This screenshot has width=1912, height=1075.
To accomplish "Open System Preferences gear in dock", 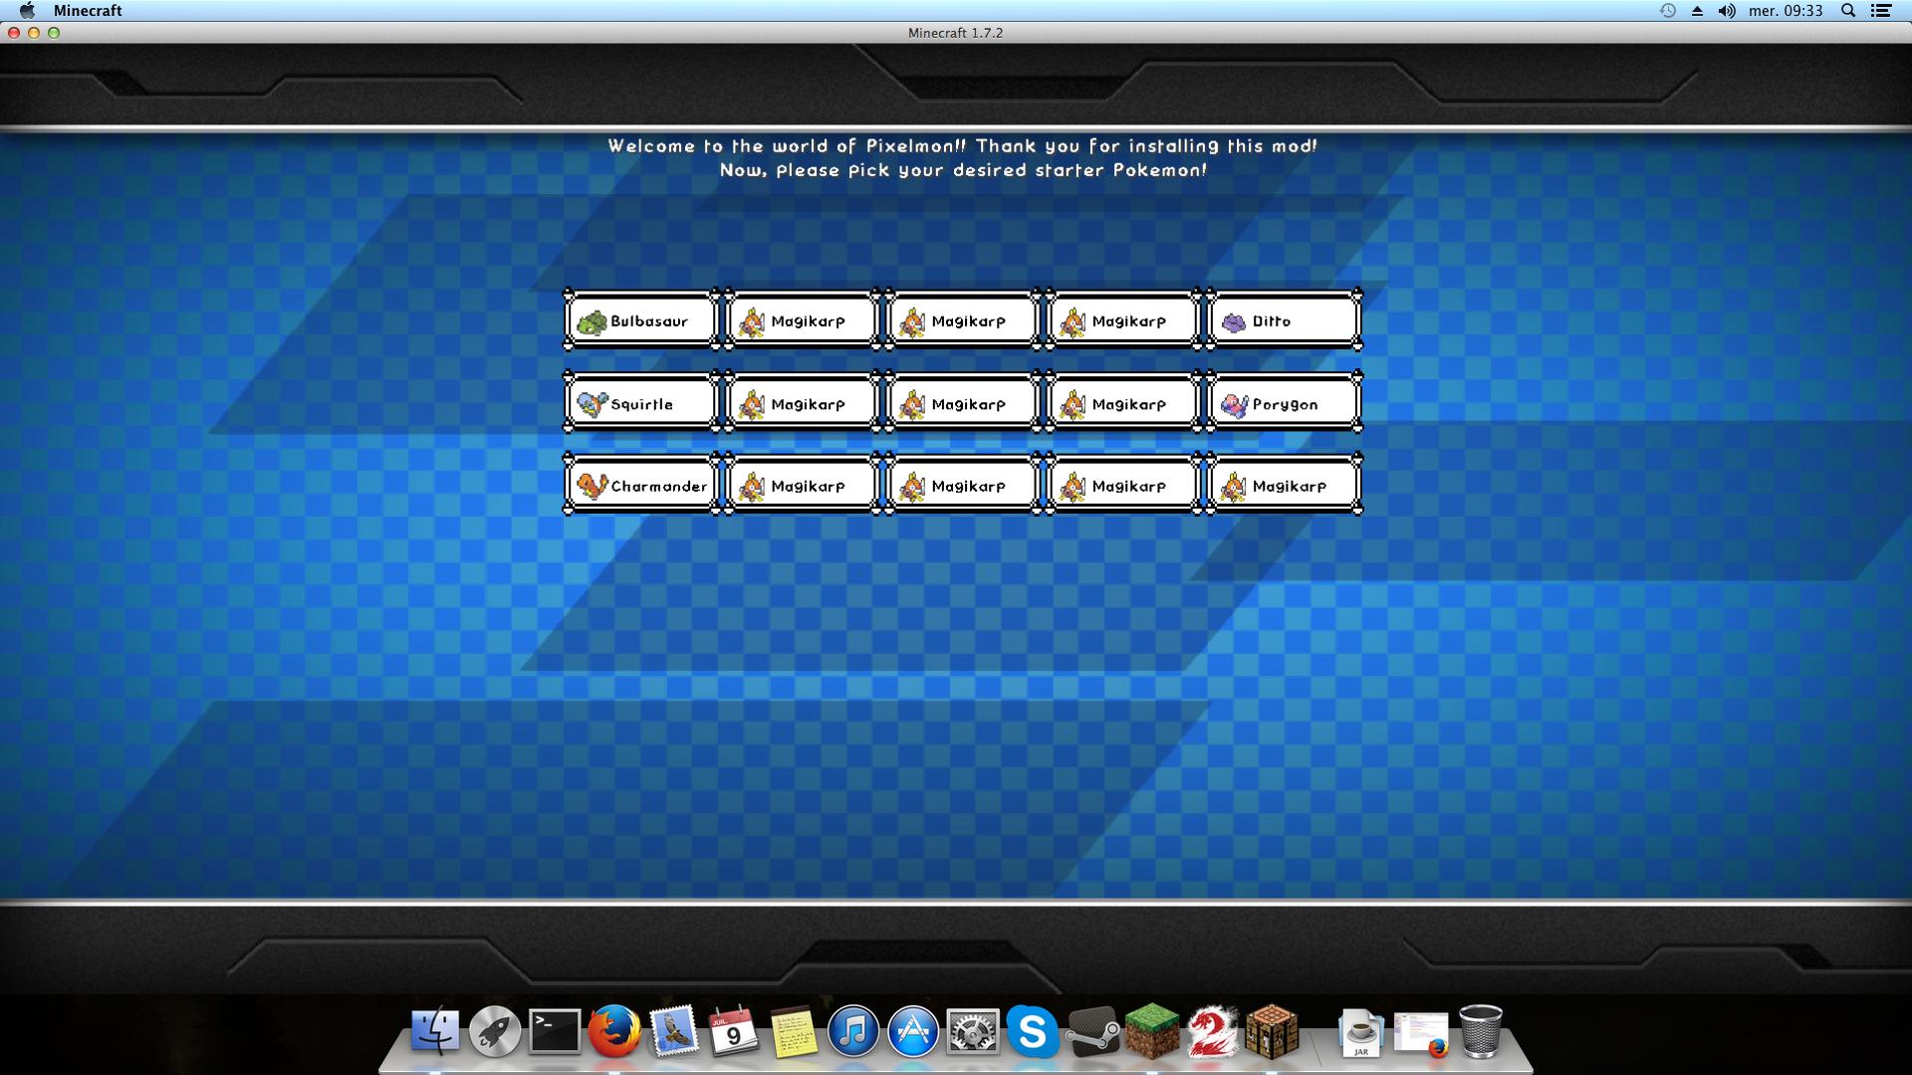I will coord(973,1031).
